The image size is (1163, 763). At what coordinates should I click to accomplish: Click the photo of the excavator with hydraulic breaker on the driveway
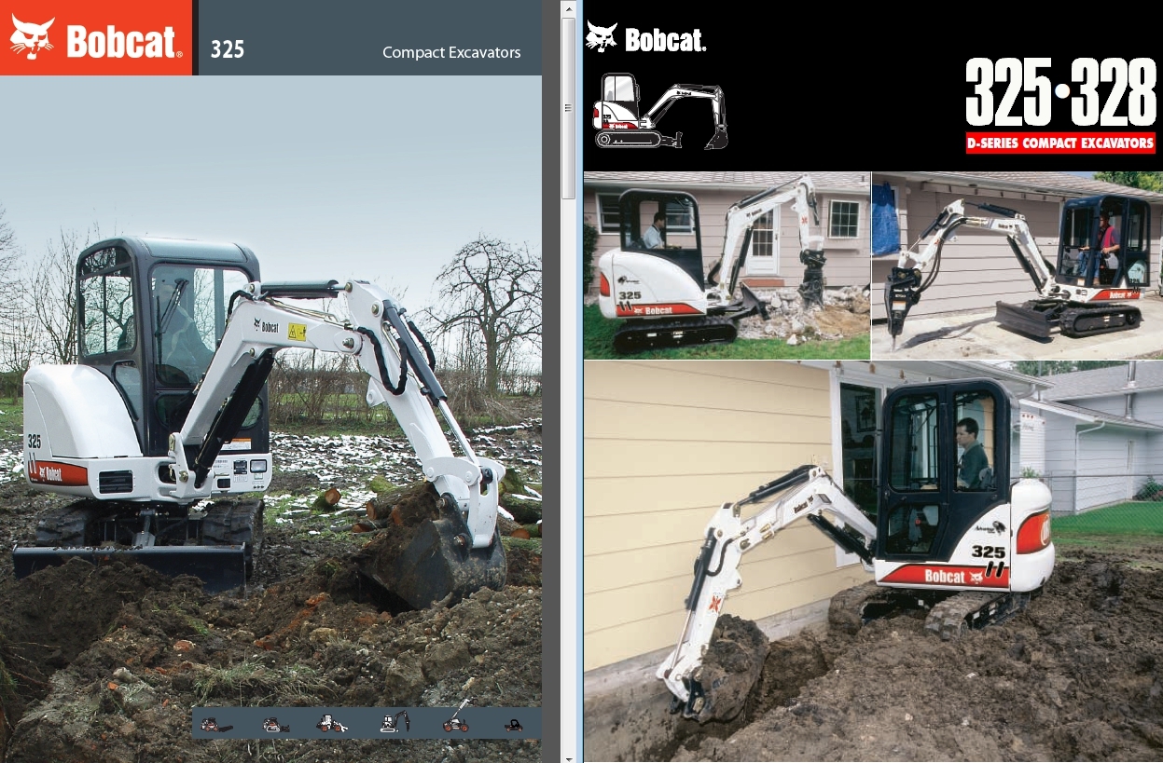[x=1018, y=266]
